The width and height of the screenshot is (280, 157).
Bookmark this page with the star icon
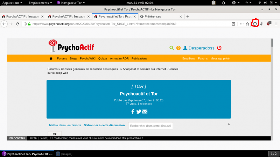247,24
